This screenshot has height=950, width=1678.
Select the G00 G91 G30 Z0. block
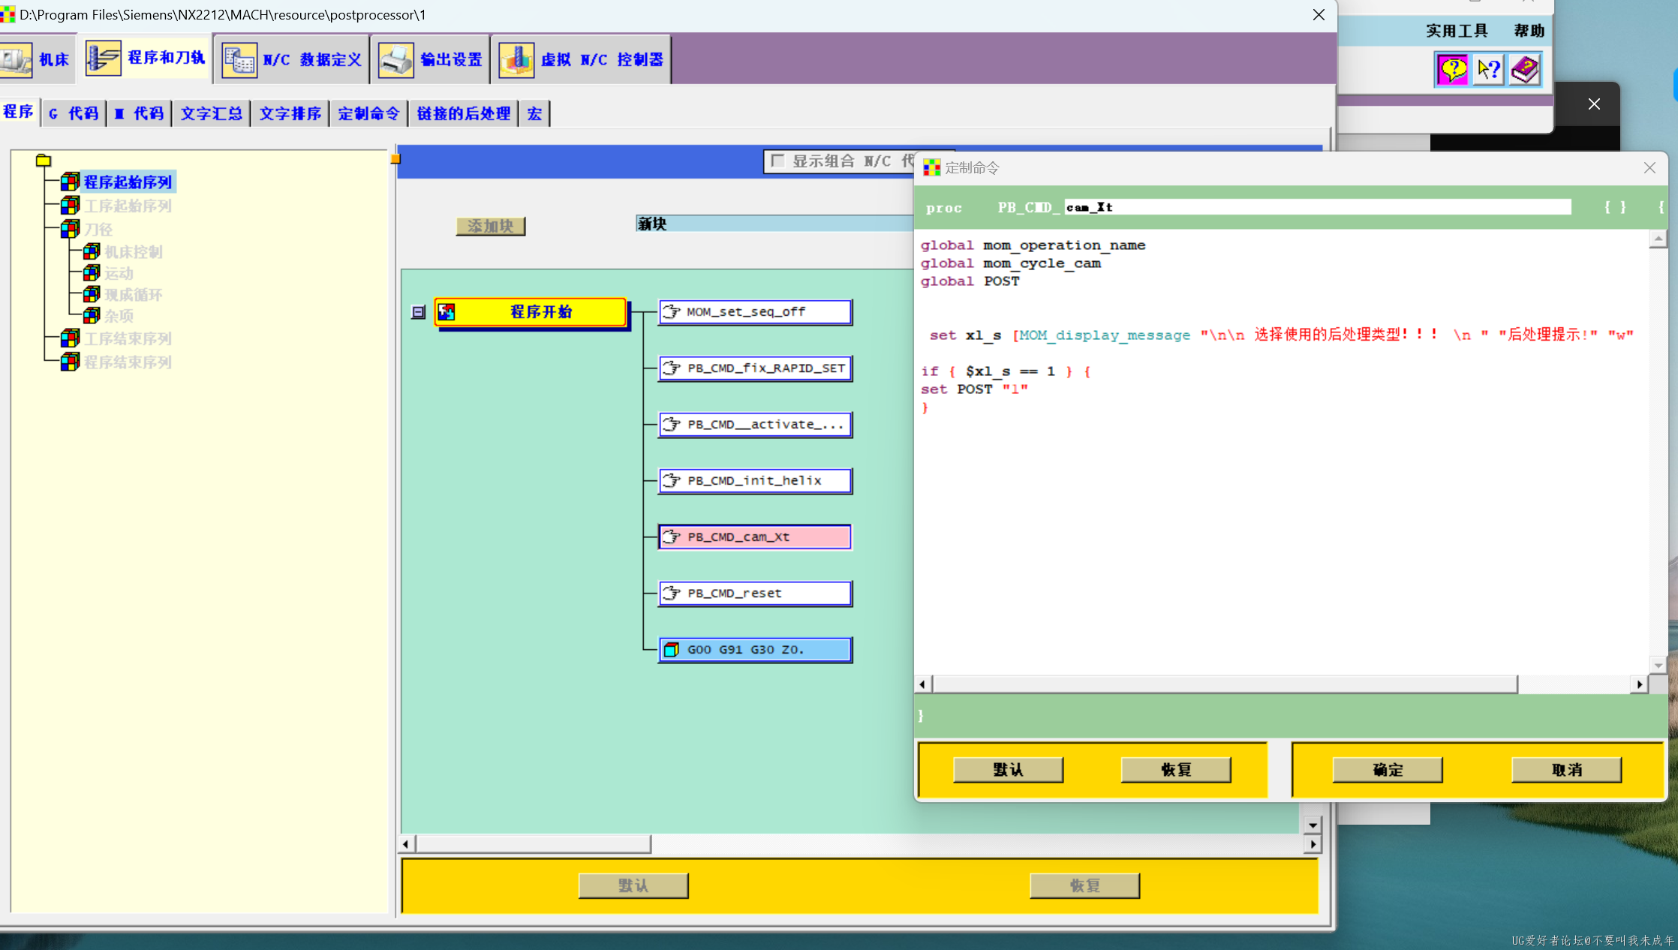point(755,649)
